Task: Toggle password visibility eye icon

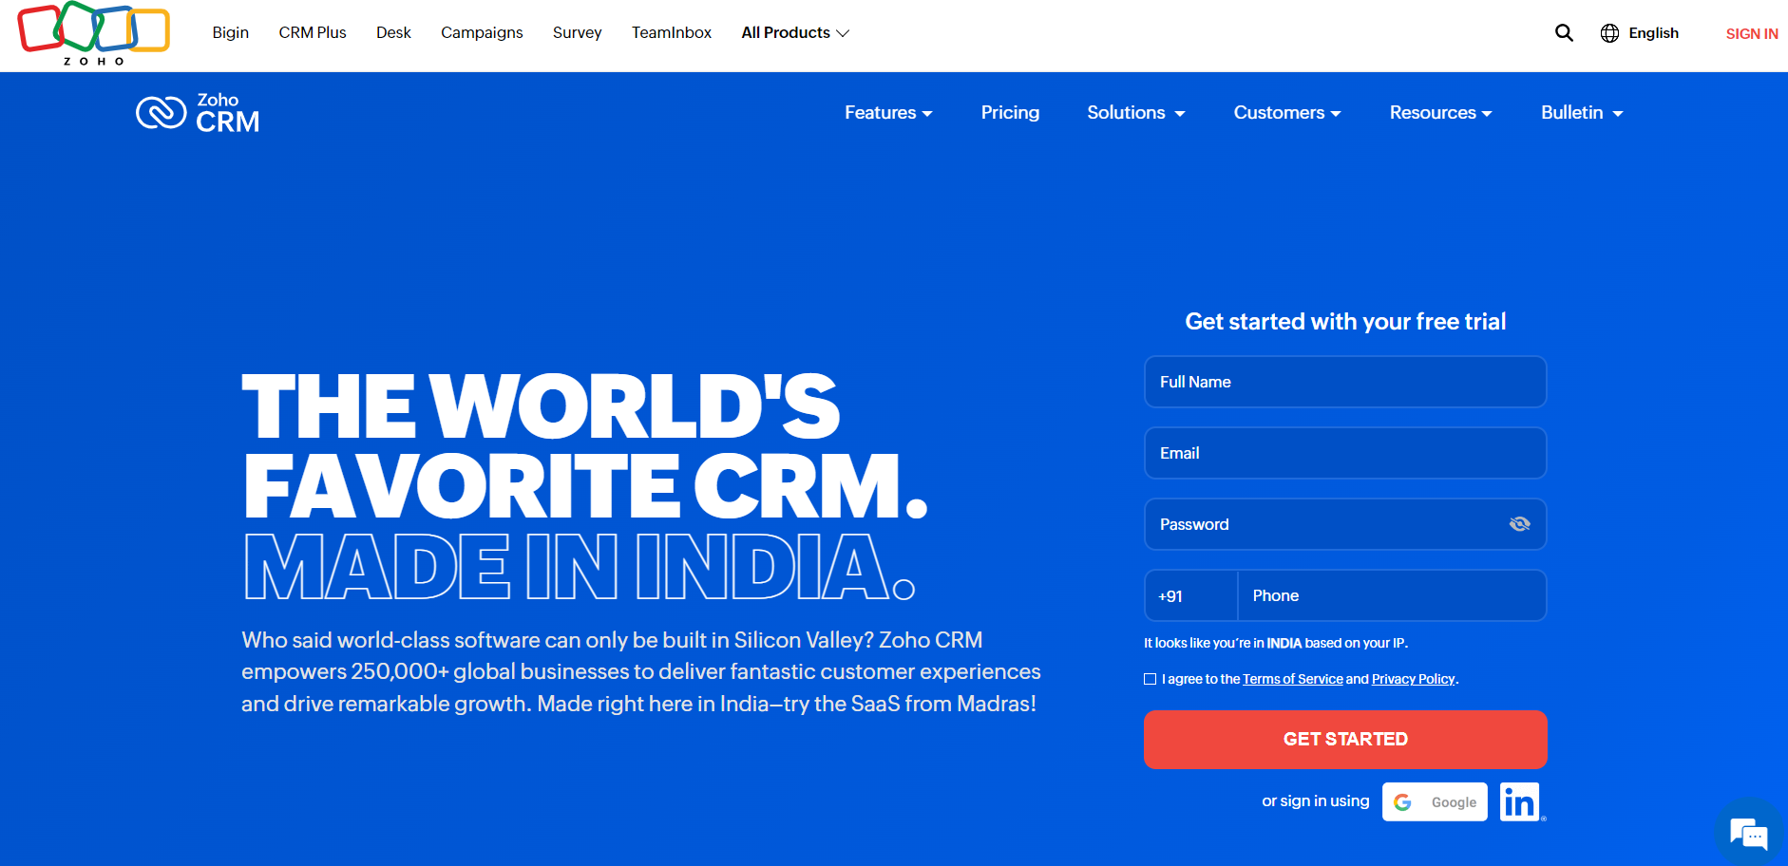Action: tap(1519, 524)
